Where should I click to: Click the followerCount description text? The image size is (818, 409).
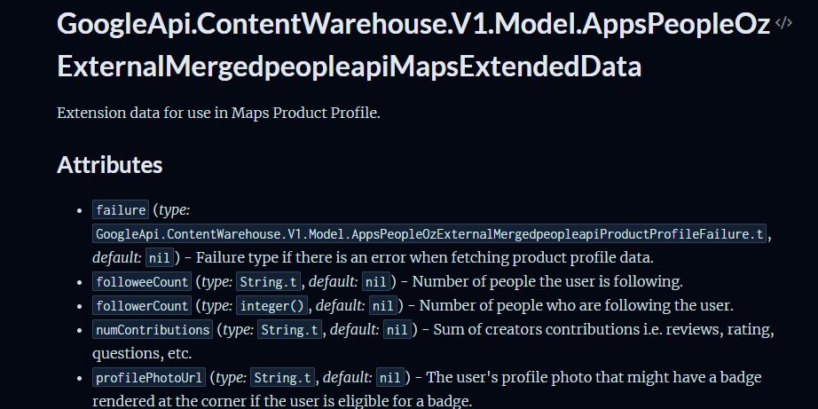pos(577,306)
